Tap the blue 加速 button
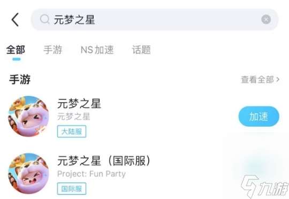The height and width of the screenshot is (199, 289). coord(259,117)
